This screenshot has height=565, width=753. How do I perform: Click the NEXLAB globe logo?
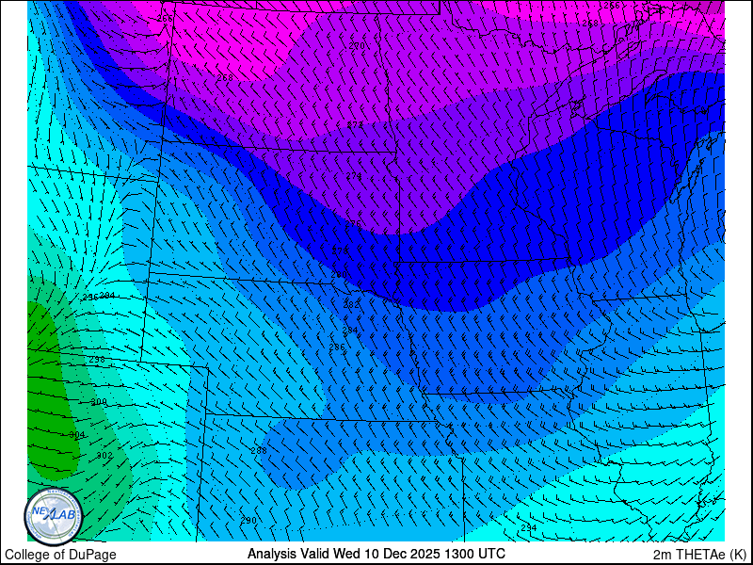click(x=54, y=516)
